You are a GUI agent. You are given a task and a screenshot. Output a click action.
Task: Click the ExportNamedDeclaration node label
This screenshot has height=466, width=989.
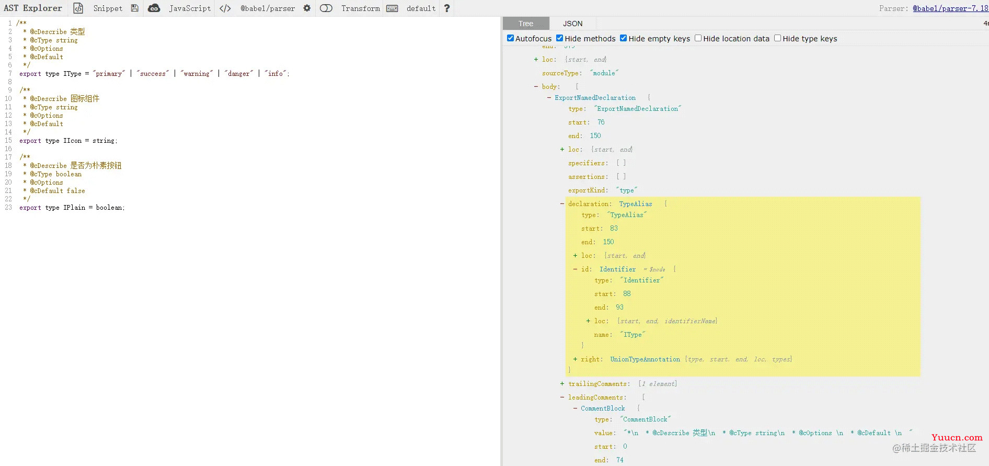pos(595,98)
